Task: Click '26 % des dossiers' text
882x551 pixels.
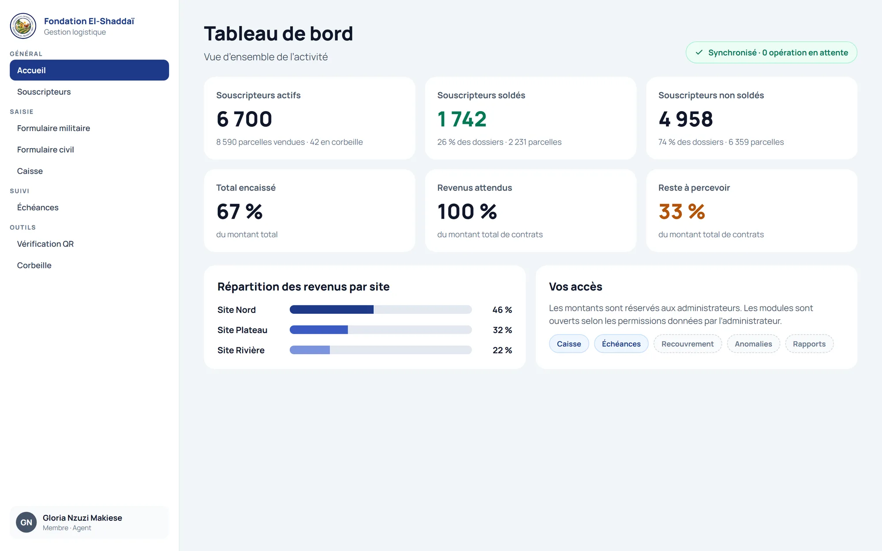Action: pos(470,142)
